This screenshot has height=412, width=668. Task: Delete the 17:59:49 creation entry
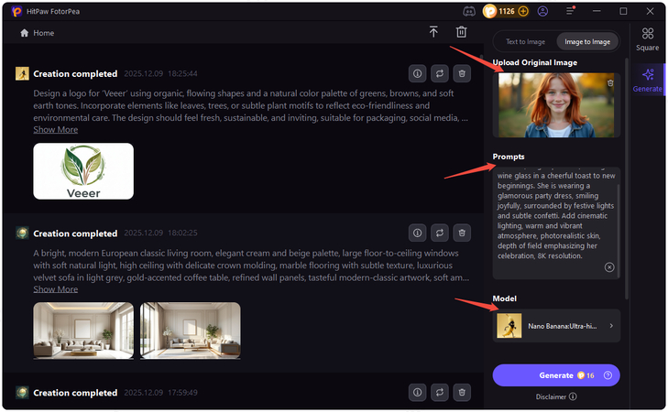click(462, 393)
